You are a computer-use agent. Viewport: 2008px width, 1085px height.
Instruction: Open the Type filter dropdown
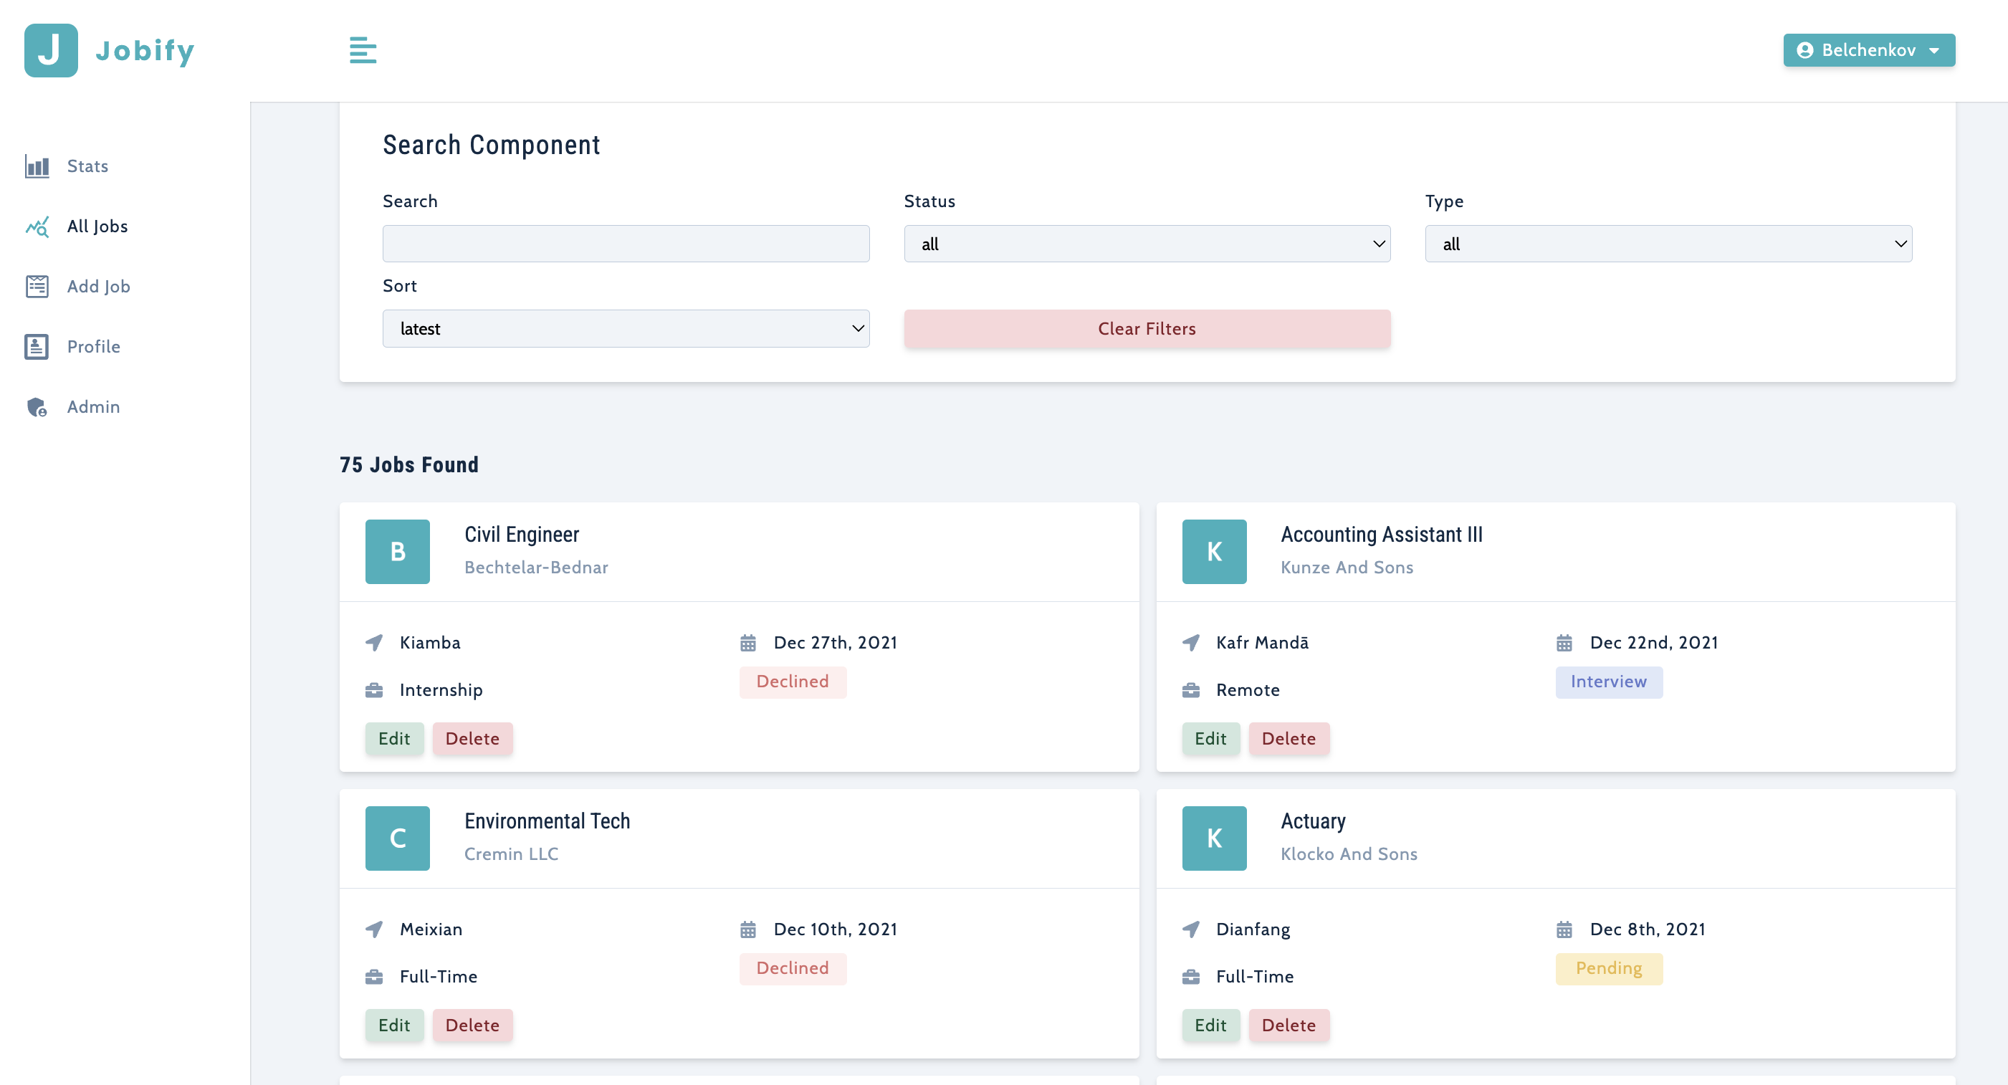[1668, 244]
